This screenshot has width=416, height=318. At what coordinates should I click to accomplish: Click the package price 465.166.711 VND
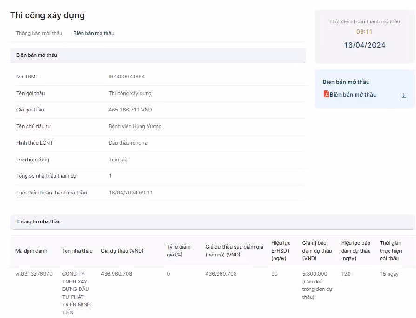click(130, 110)
